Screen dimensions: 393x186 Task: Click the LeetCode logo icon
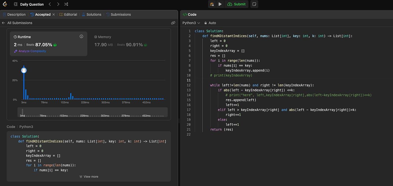pyautogui.click(x=5, y=4)
